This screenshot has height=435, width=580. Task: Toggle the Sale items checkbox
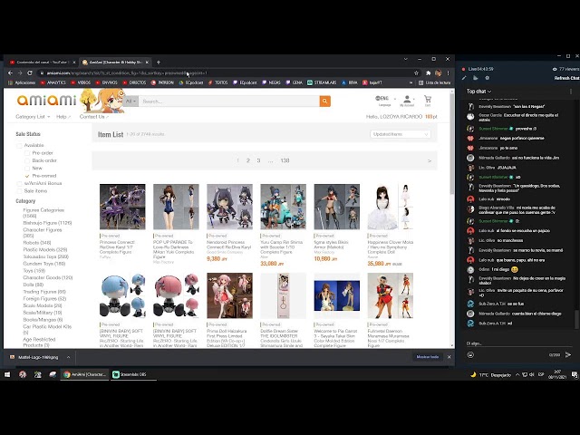click(x=19, y=191)
